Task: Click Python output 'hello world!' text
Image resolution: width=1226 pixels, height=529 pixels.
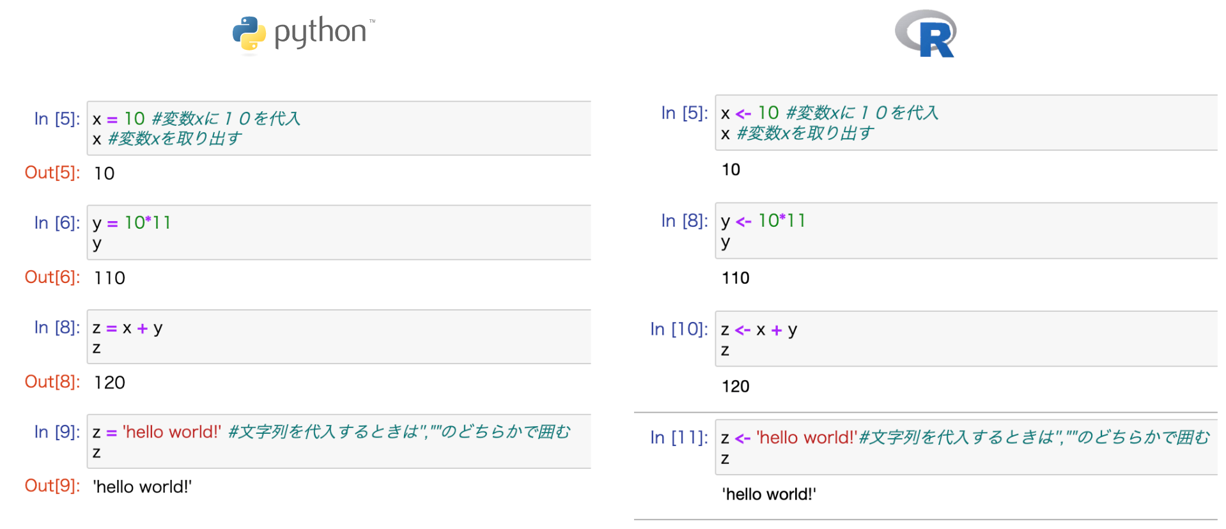Action: (143, 487)
